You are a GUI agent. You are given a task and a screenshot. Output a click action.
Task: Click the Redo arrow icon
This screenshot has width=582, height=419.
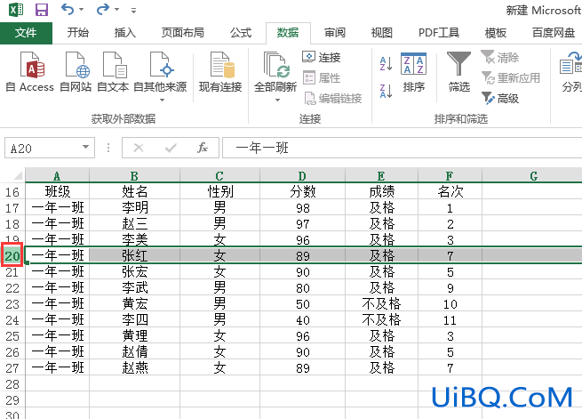[x=103, y=9]
